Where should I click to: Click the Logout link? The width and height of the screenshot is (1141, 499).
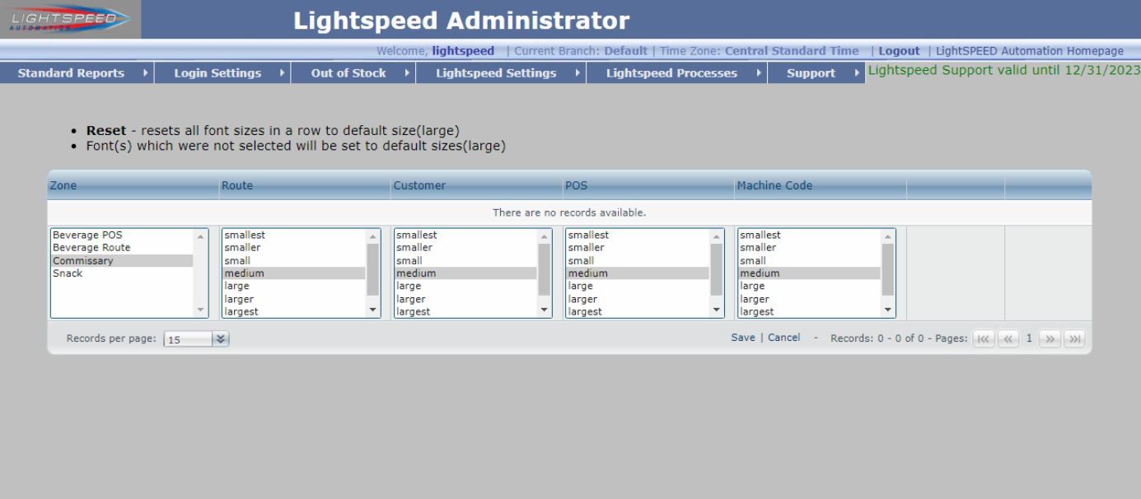[899, 51]
